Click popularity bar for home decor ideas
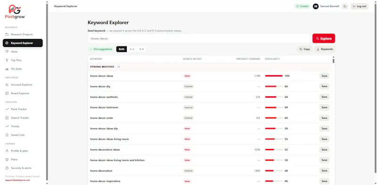 [x=274, y=76]
